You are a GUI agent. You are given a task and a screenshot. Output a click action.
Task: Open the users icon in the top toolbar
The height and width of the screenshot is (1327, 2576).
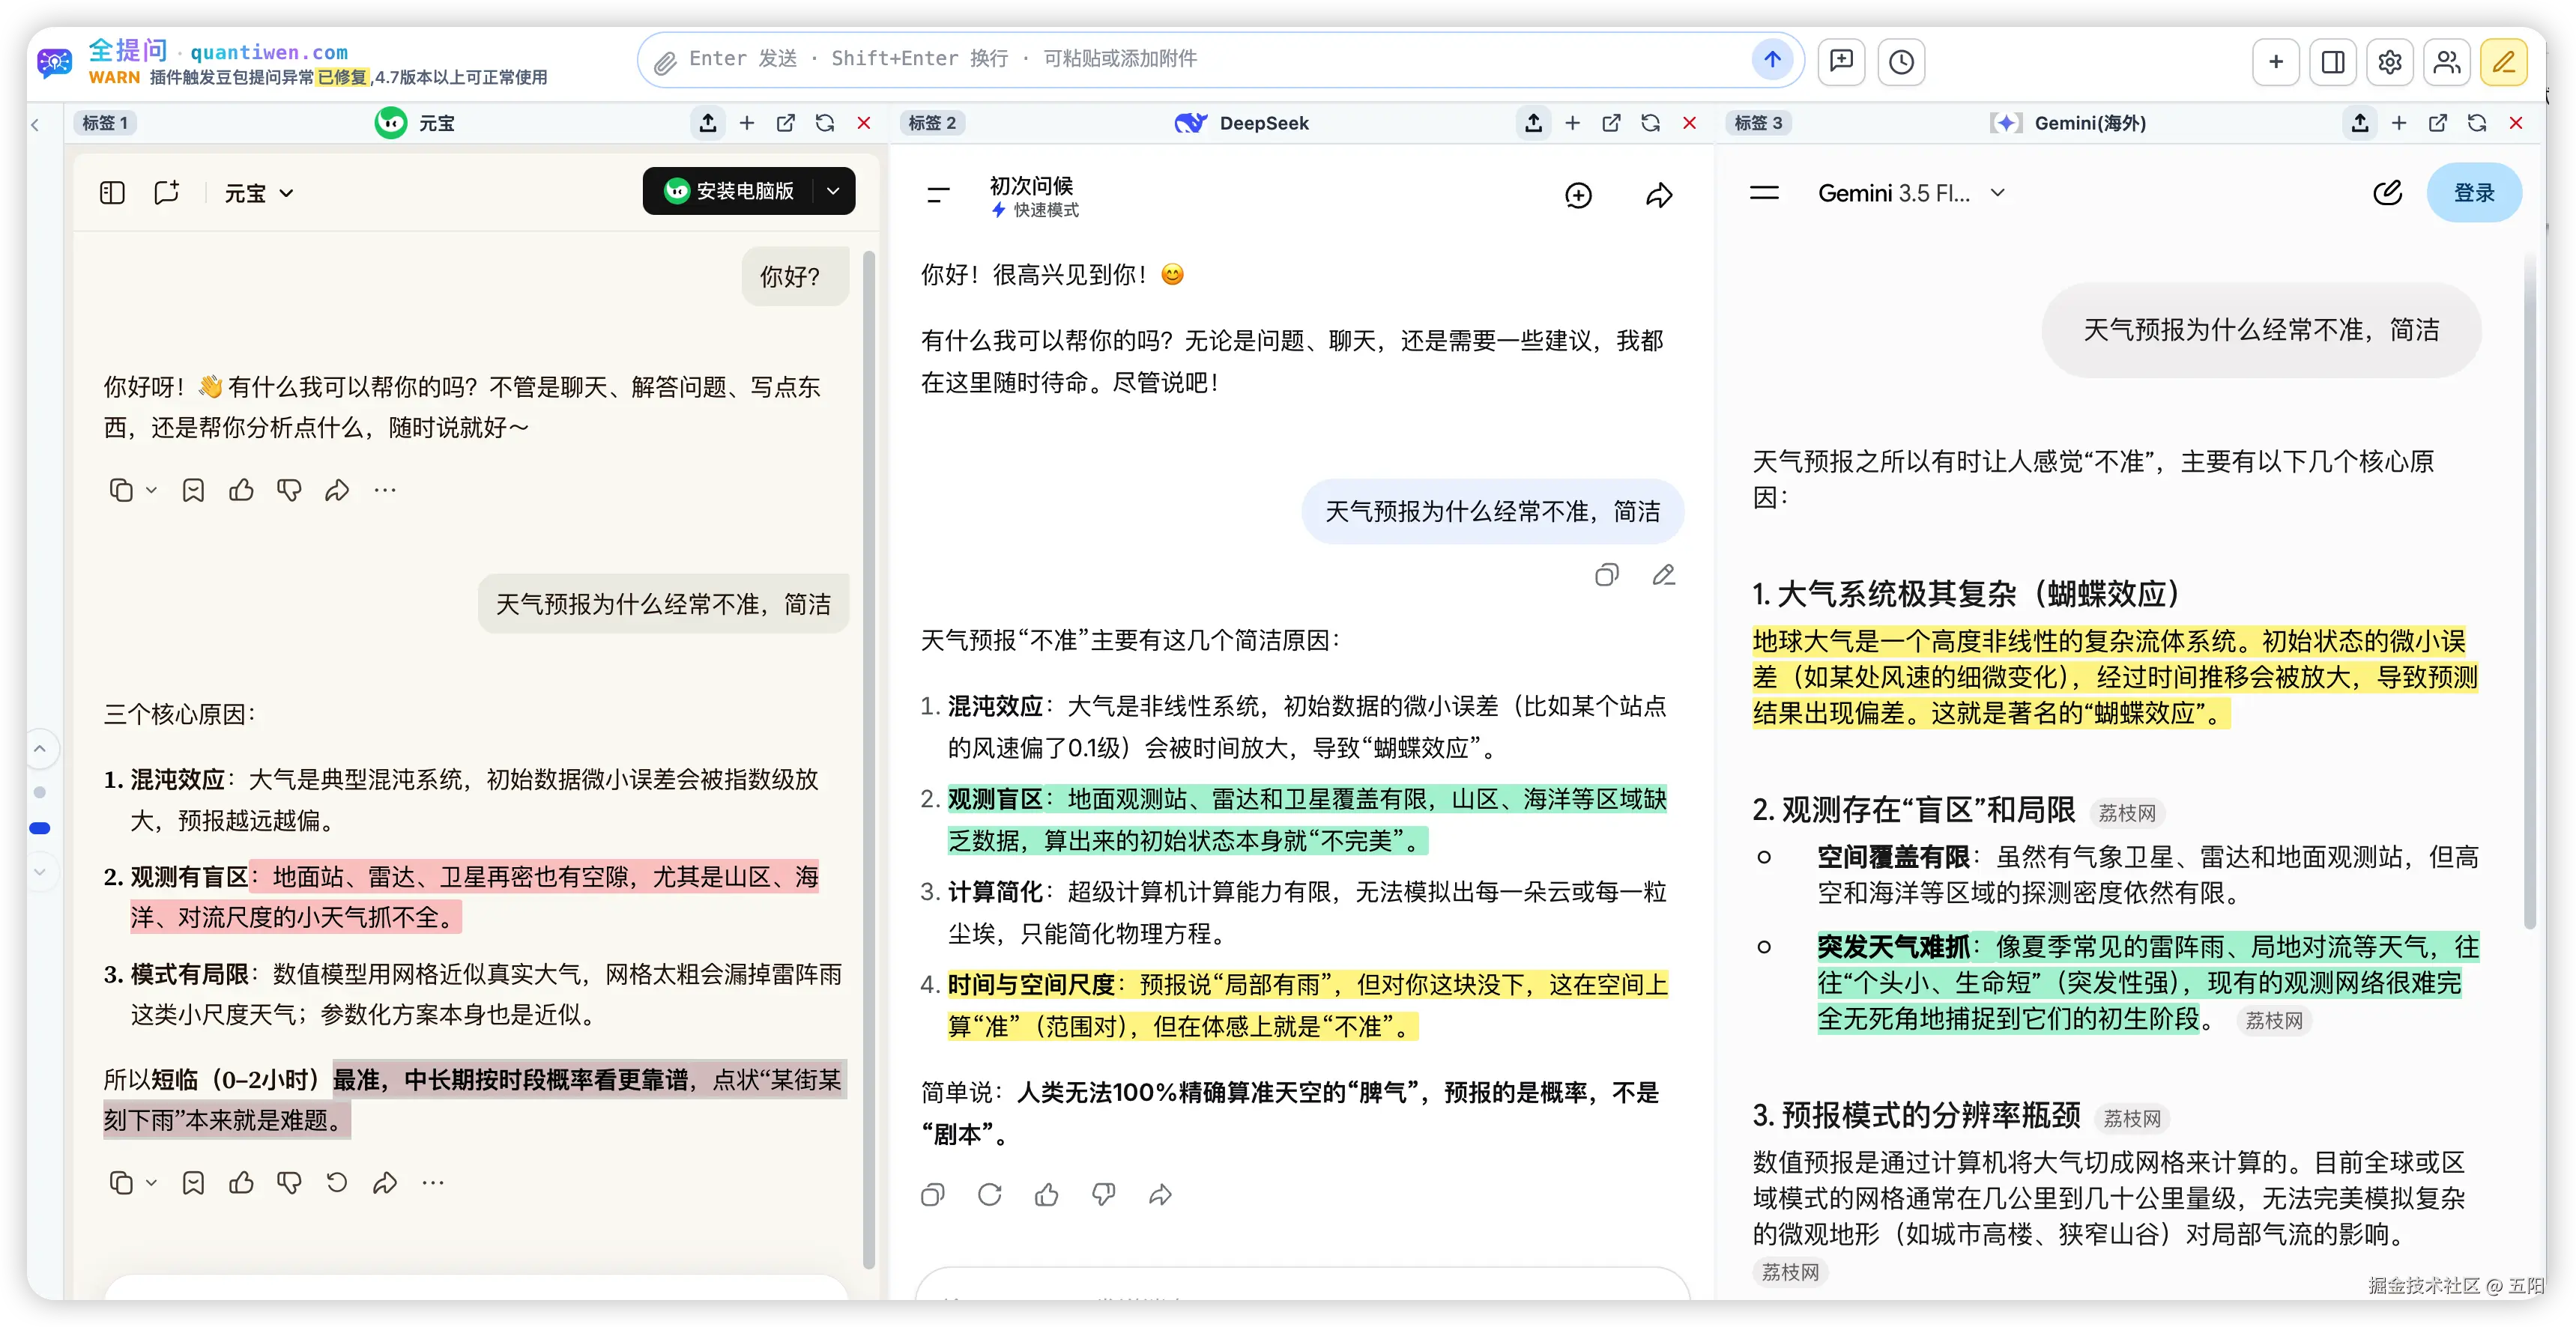point(2447,61)
